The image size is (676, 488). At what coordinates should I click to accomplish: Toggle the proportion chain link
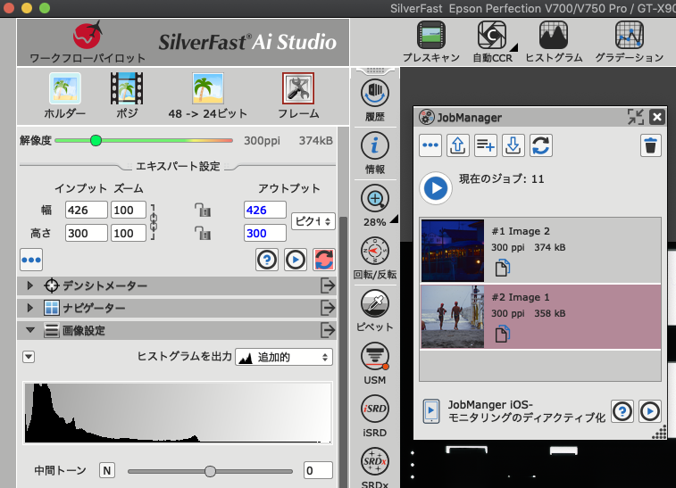pyautogui.click(x=154, y=222)
